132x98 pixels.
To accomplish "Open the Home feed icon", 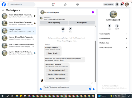I will coord(53,4).
